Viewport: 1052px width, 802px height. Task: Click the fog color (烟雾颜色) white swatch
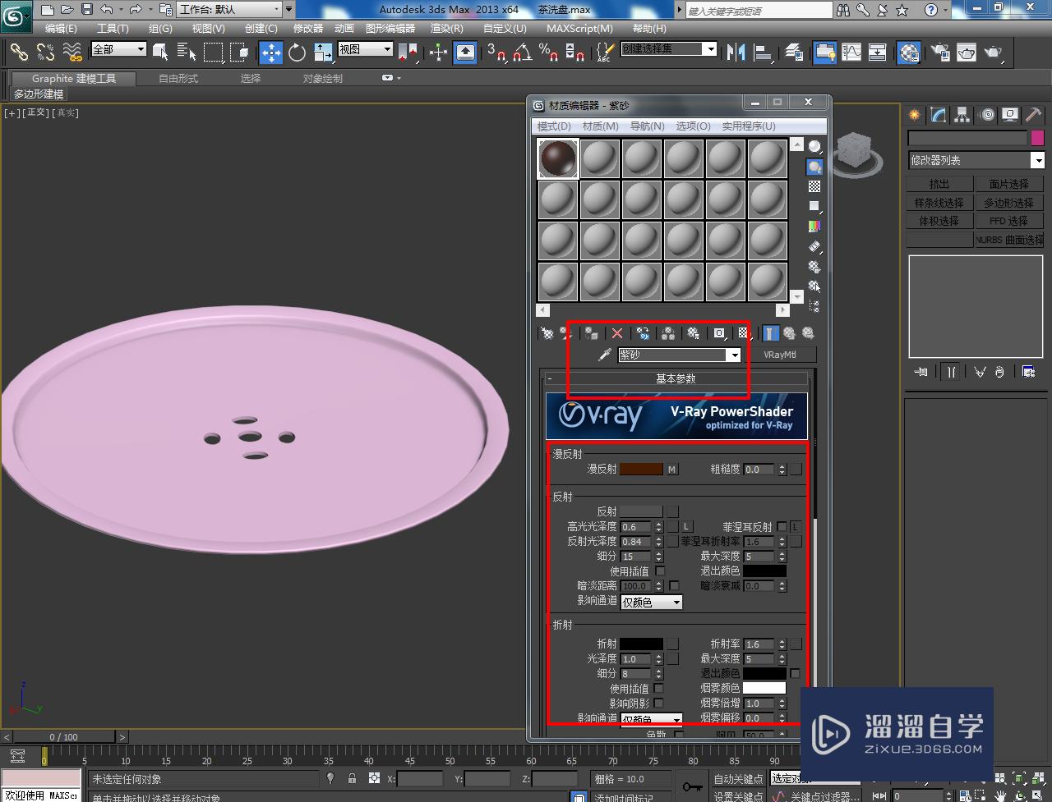(764, 688)
